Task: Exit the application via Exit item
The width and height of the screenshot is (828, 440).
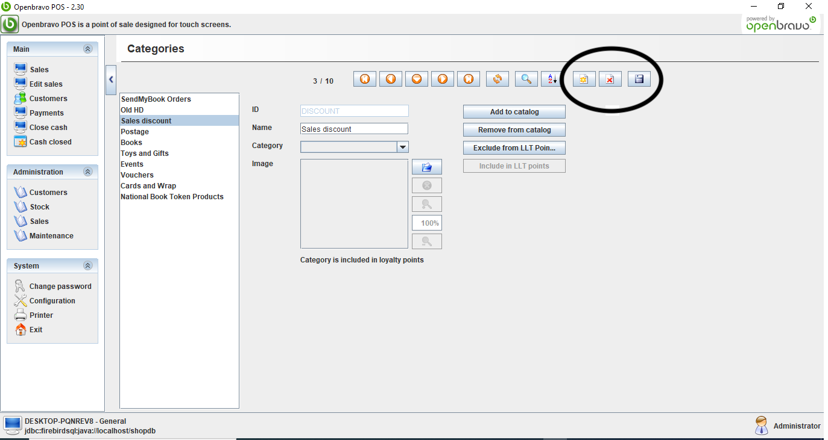Action: pos(28,329)
